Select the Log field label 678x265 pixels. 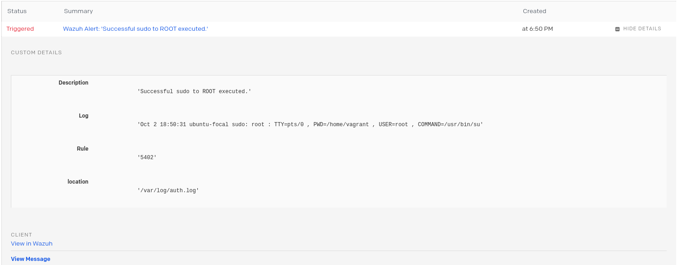coord(83,115)
